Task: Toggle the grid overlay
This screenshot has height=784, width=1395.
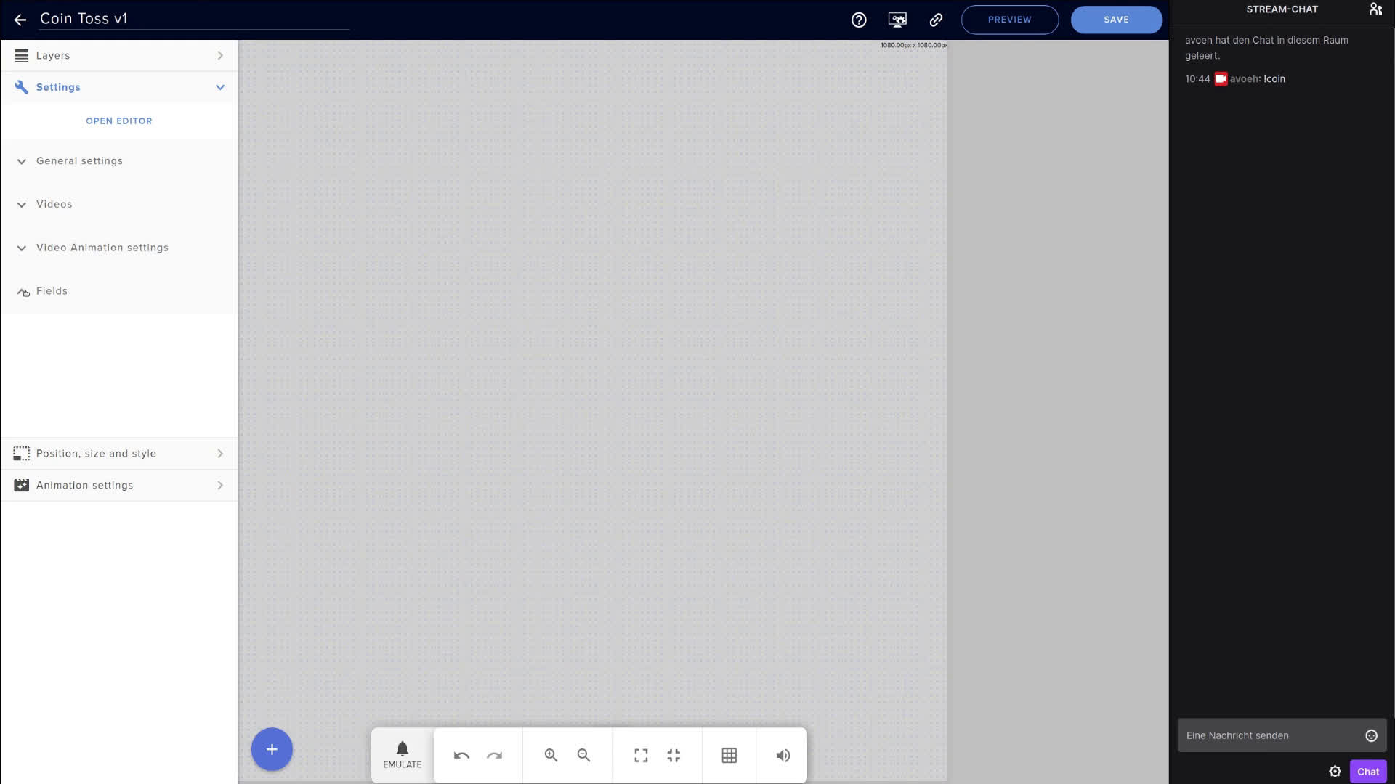Action: click(x=729, y=756)
